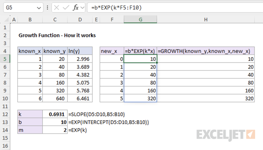Click the Enter formula checkmark icon
The image size is (263, 150).
66,7
